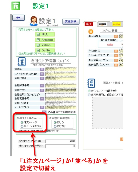This screenshot has height=172, width=138.
Task: Click the shipping fee field showing ¥600
Action: click(x=60, y=141)
